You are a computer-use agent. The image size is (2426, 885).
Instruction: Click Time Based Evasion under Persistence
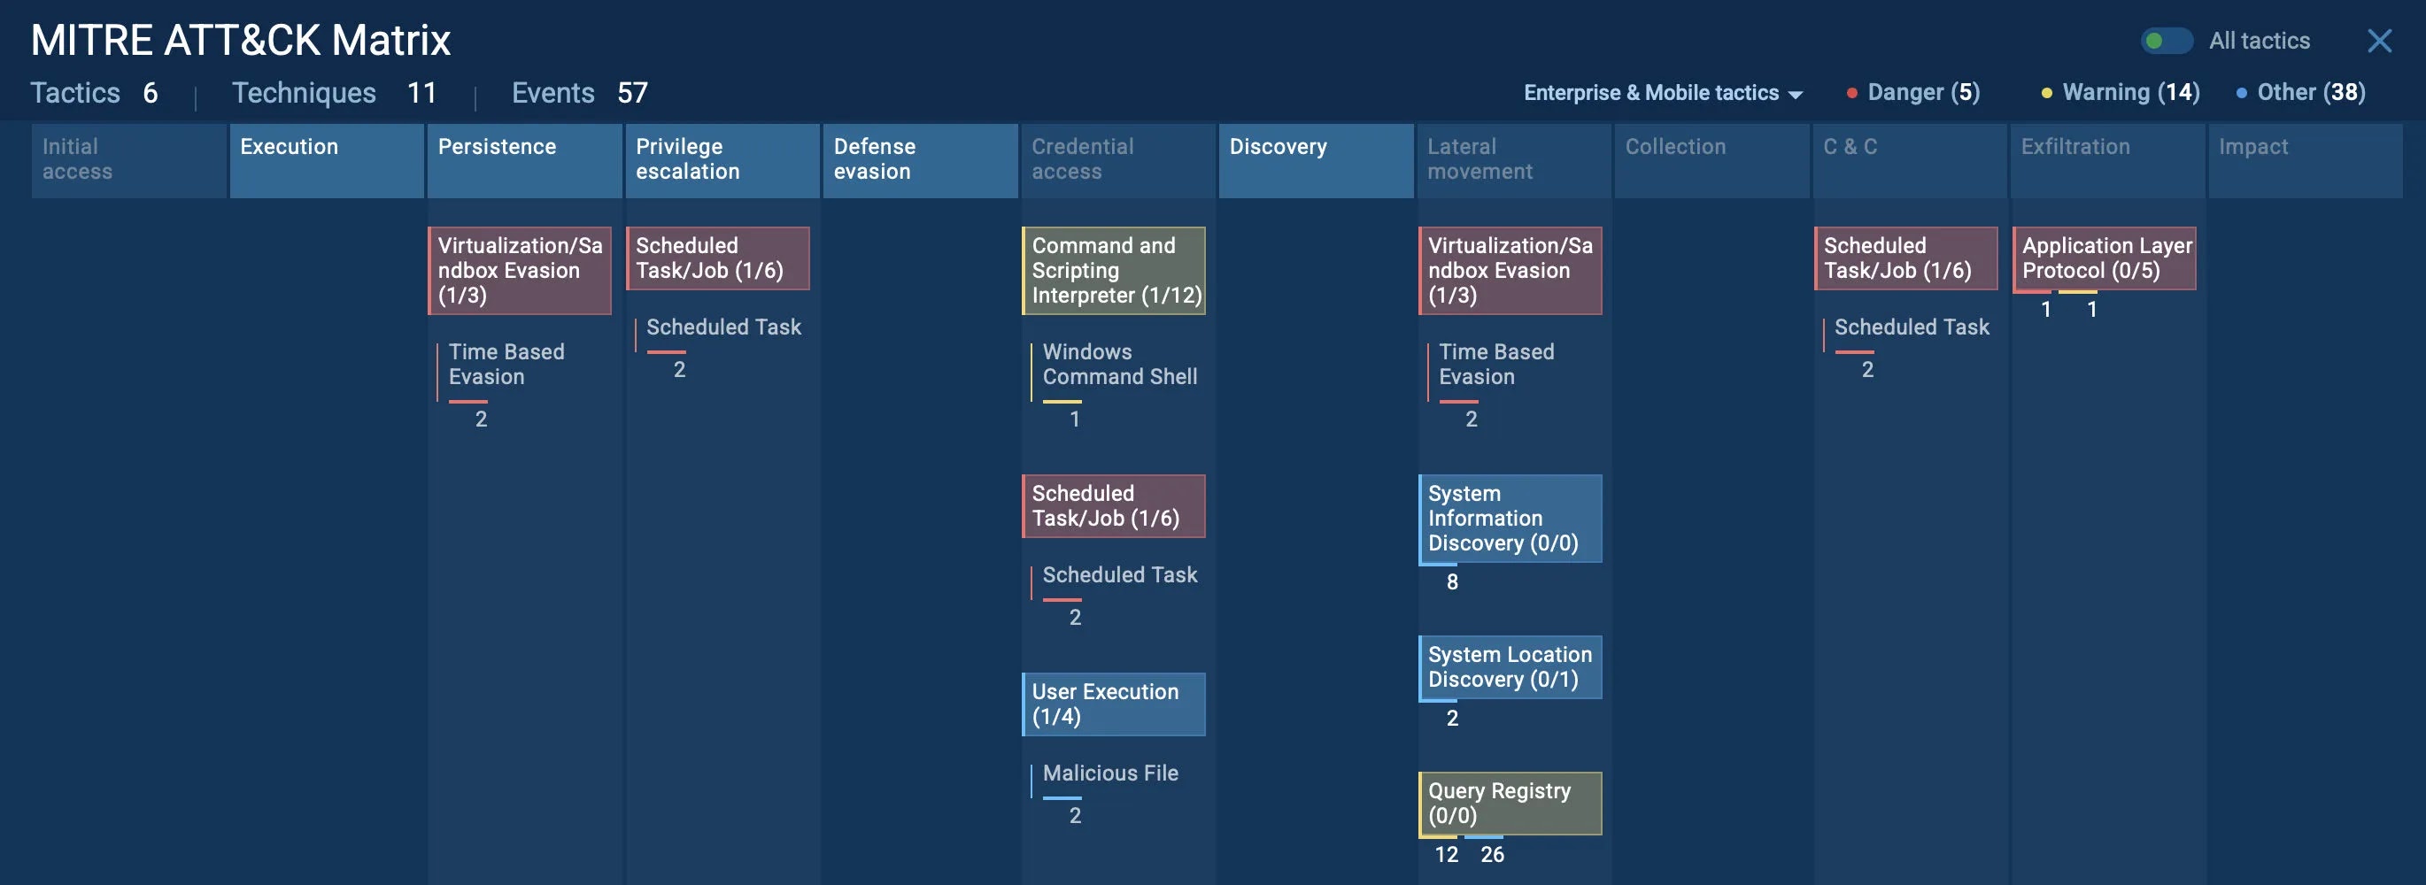506,365
